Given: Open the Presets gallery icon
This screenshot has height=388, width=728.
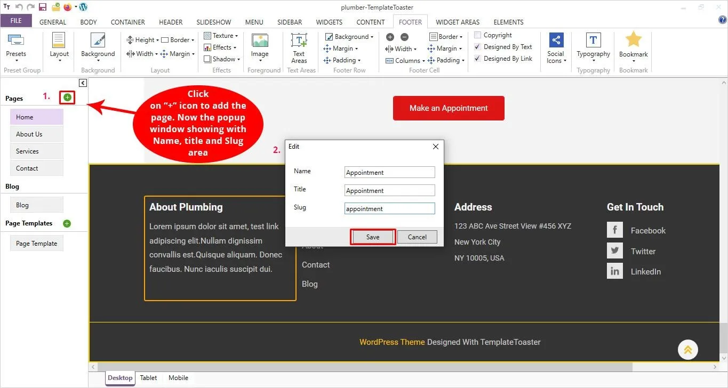Looking at the screenshot, I should (16, 42).
